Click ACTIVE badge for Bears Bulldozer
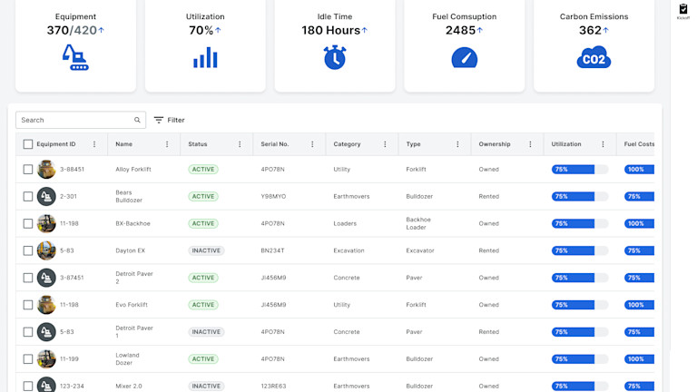The width and height of the screenshot is (697, 392). 203,196
